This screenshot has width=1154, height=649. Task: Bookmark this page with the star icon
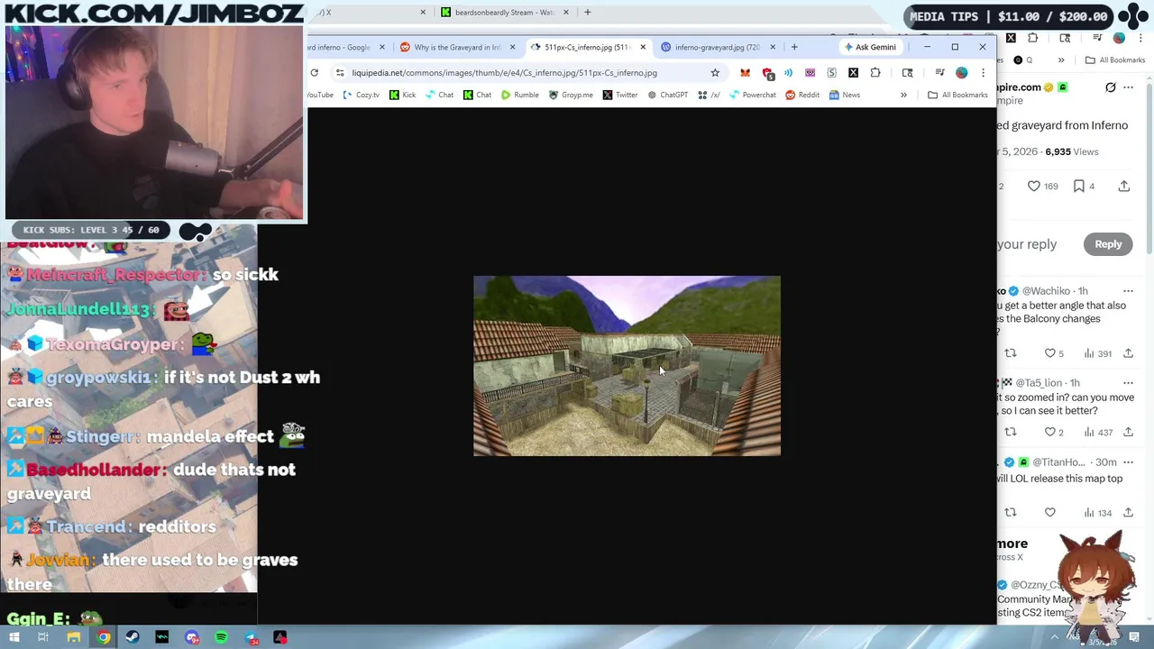point(715,72)
